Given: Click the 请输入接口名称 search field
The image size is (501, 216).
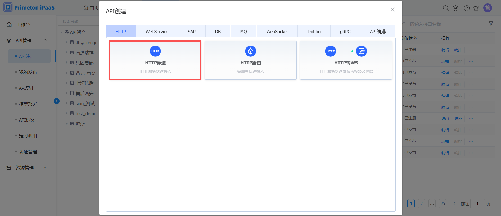Looking at the screenshot, I should [x=448, y=24].
